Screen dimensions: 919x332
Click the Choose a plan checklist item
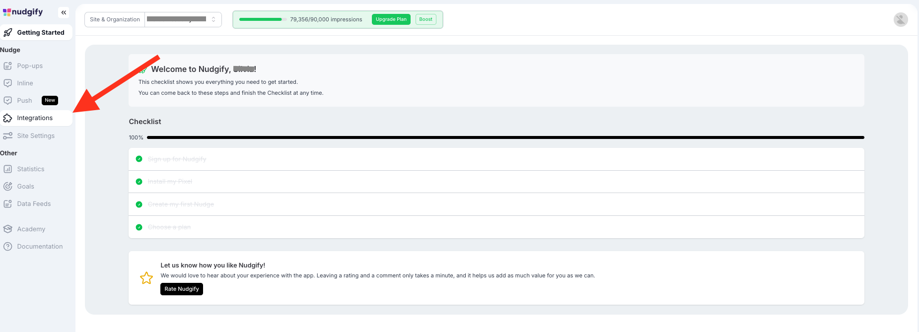pyautogui.click(x=496, y=227)
